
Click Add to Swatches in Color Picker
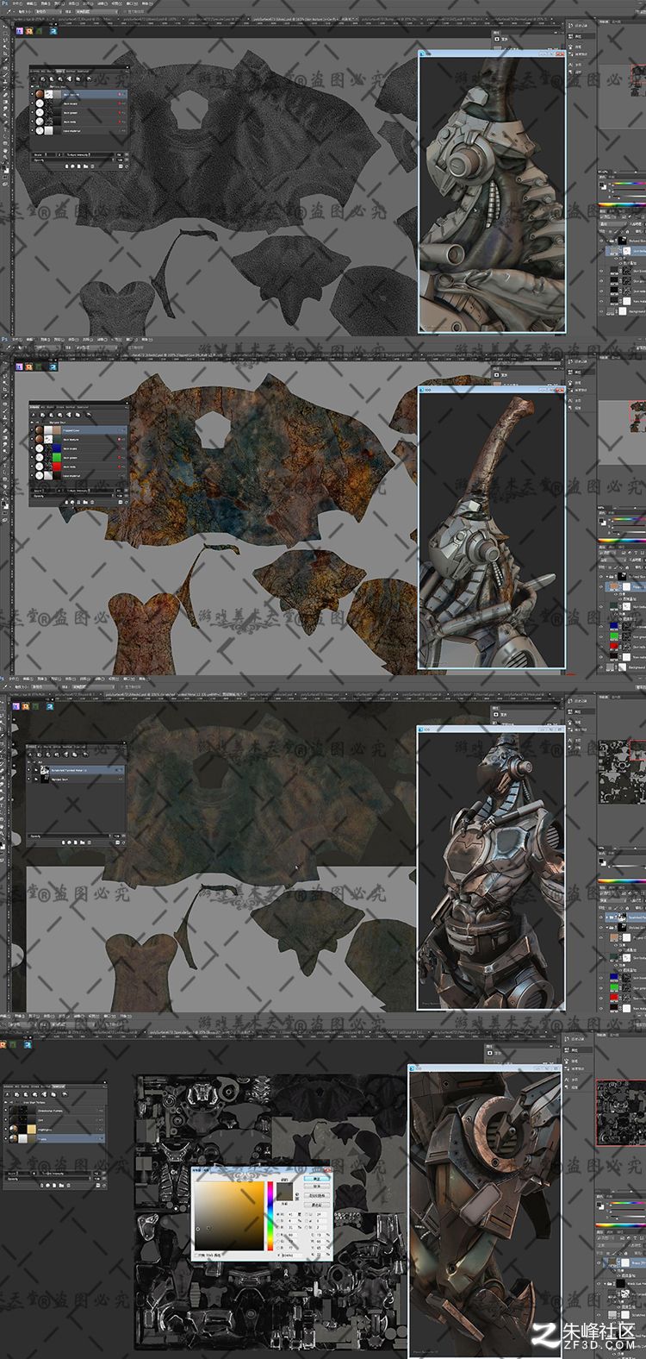317,1195
